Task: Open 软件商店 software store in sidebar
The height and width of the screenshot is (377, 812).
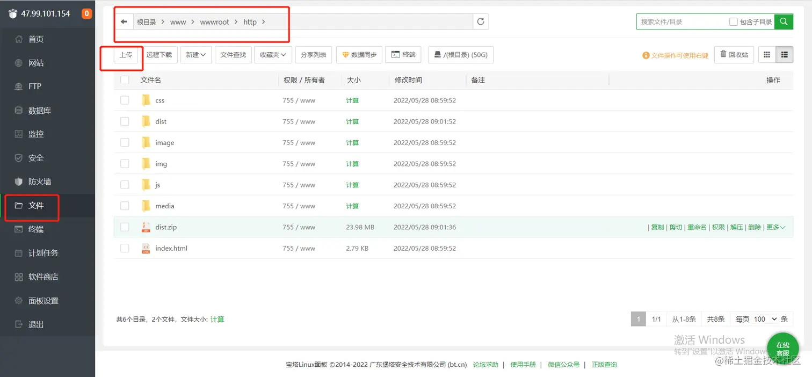Action: (44, 277)
